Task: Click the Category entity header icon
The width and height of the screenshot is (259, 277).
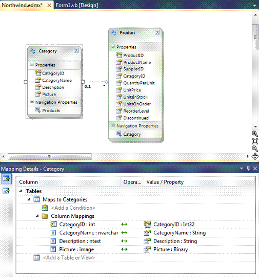Action: (32, 51)
